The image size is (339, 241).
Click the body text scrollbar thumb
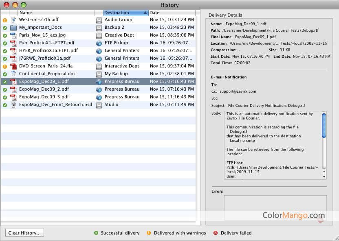point(324,125)
